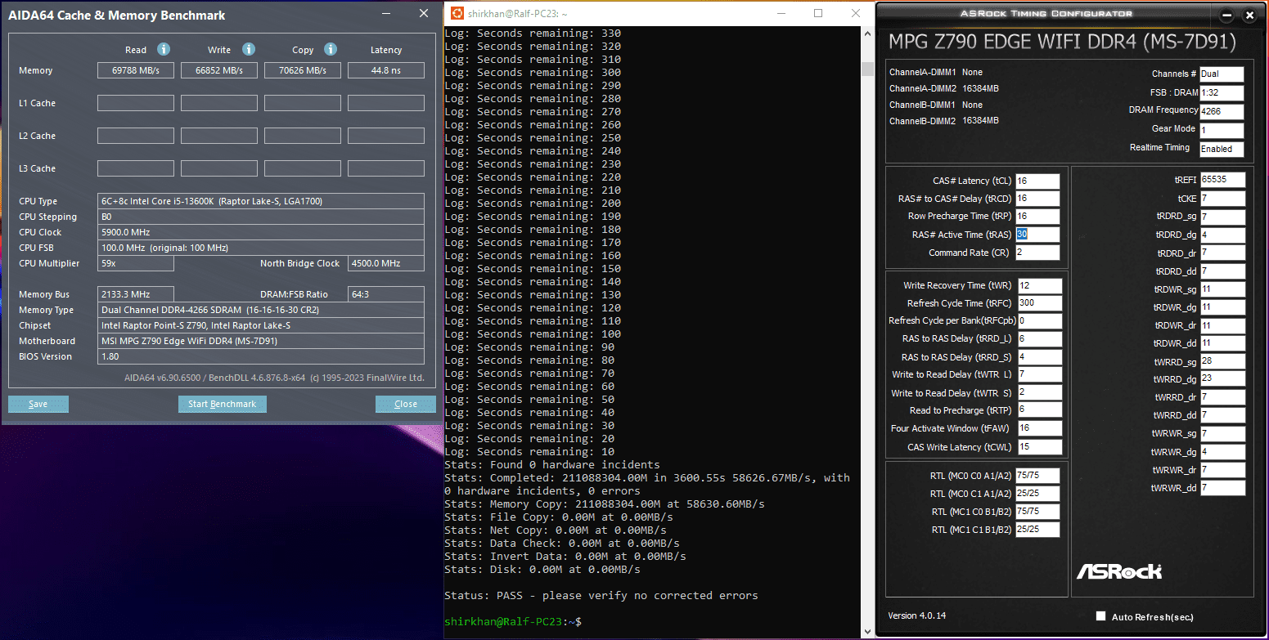
Task: Select tRRD_S value field
Action: [1040, 357]
